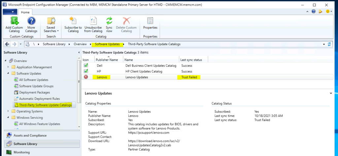Click the forward navigation arrow

(x=14, y=44)
